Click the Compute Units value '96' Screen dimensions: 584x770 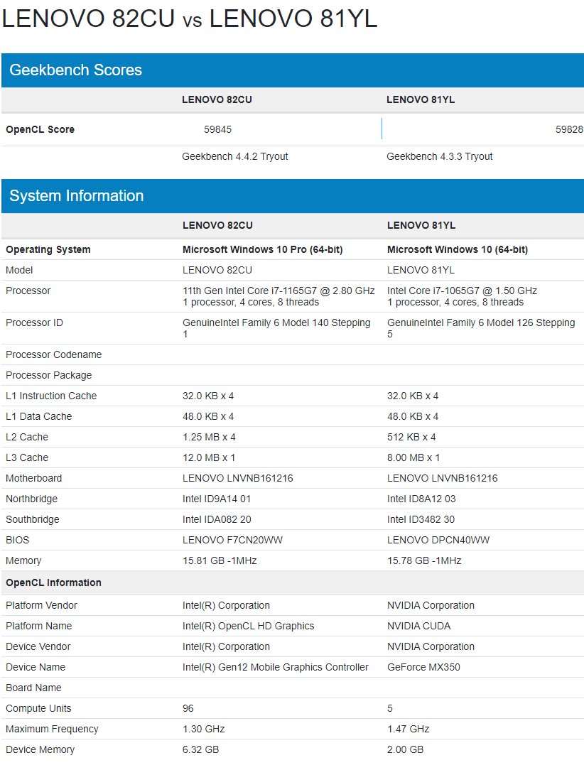tap(188, 709)
